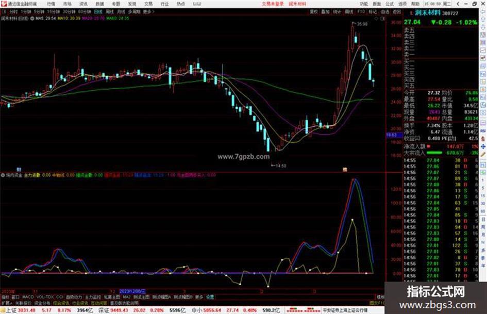Viewport: 487px width, 314px height.
Task: Click the 自选 watchlist button
Action: coord(385,11)
